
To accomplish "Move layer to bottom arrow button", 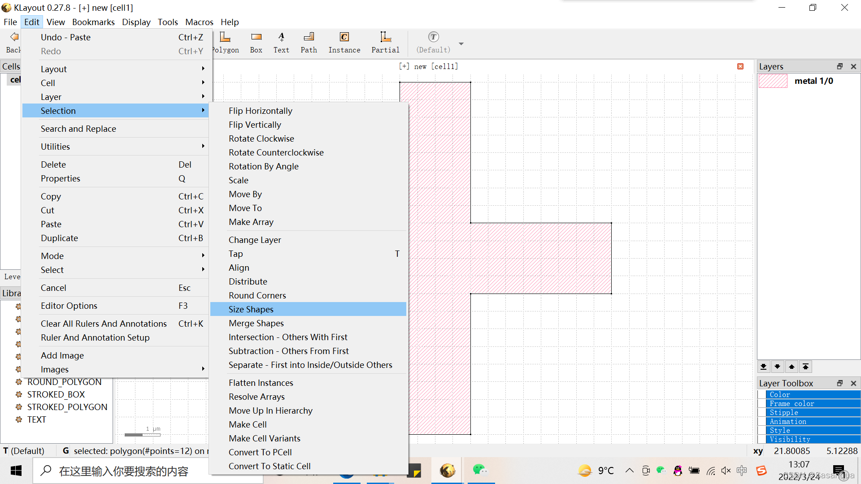I will pos(763,367).
